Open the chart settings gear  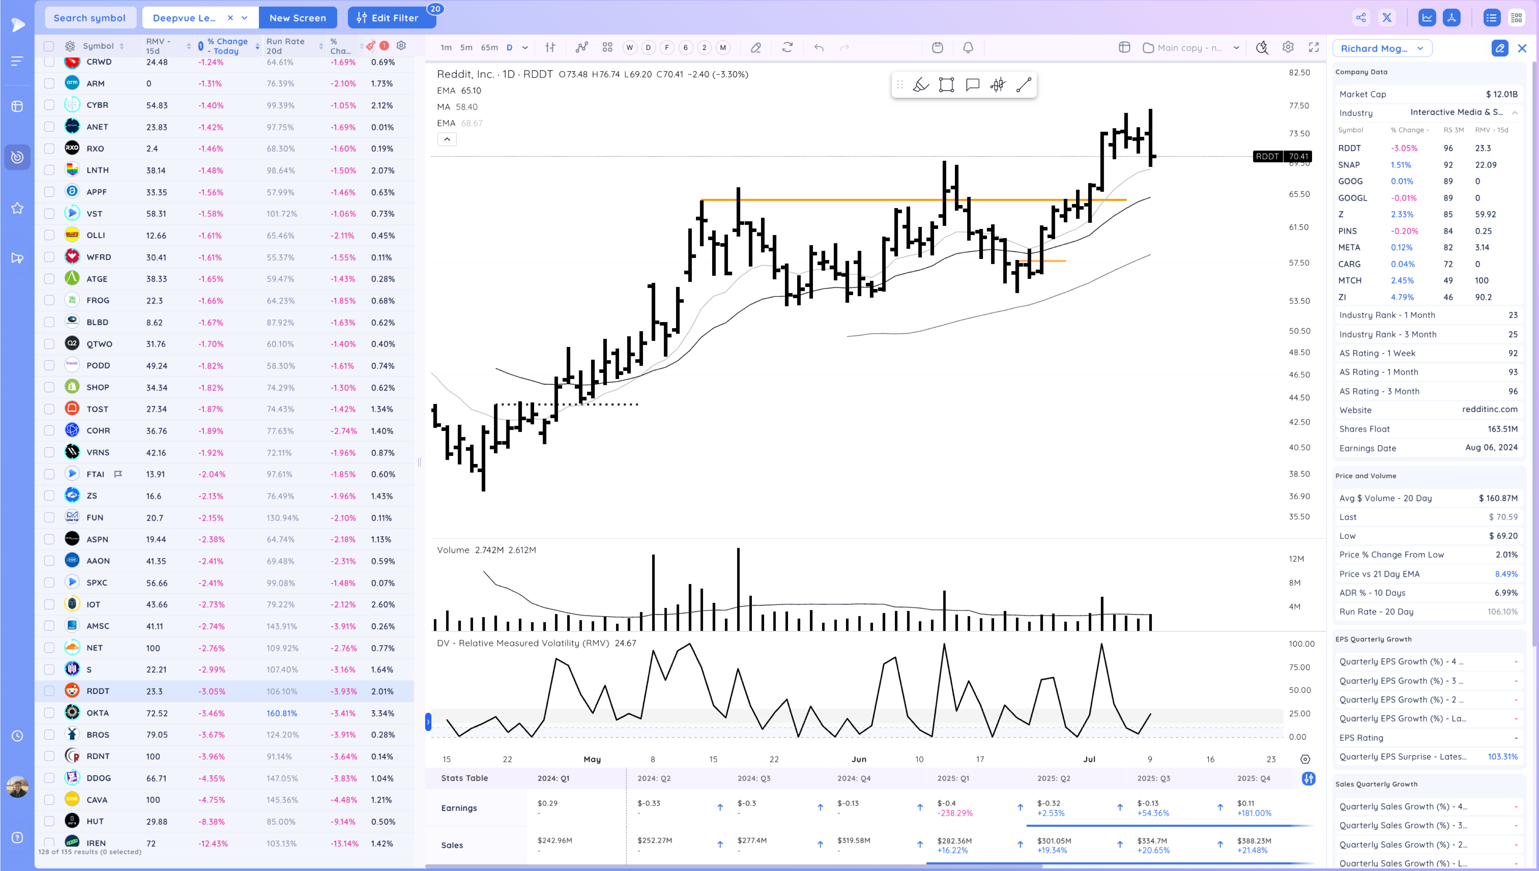[1288, 47]
